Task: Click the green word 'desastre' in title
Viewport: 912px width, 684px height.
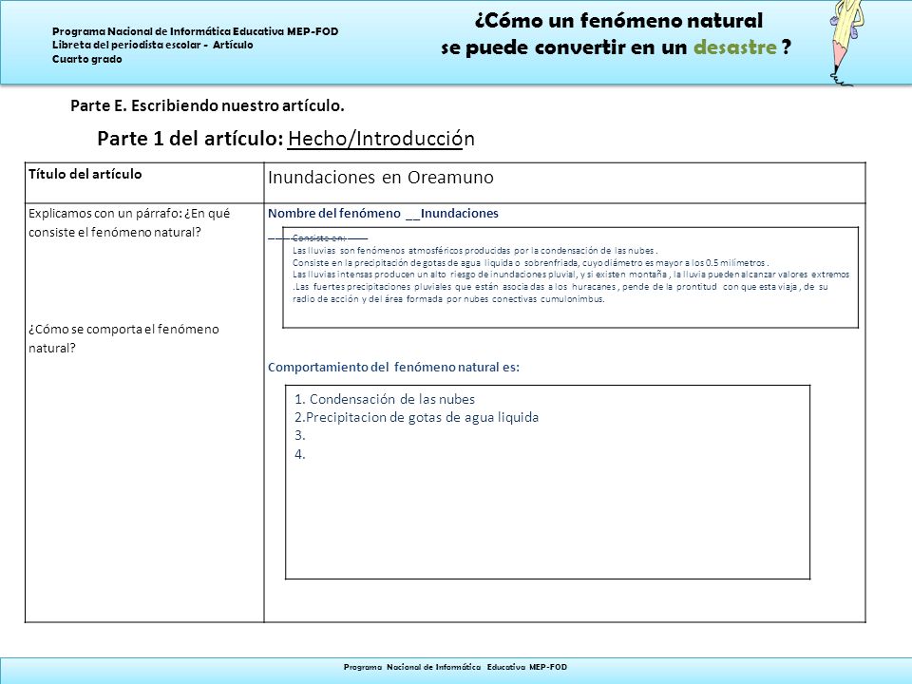Action: pos(735,47)
